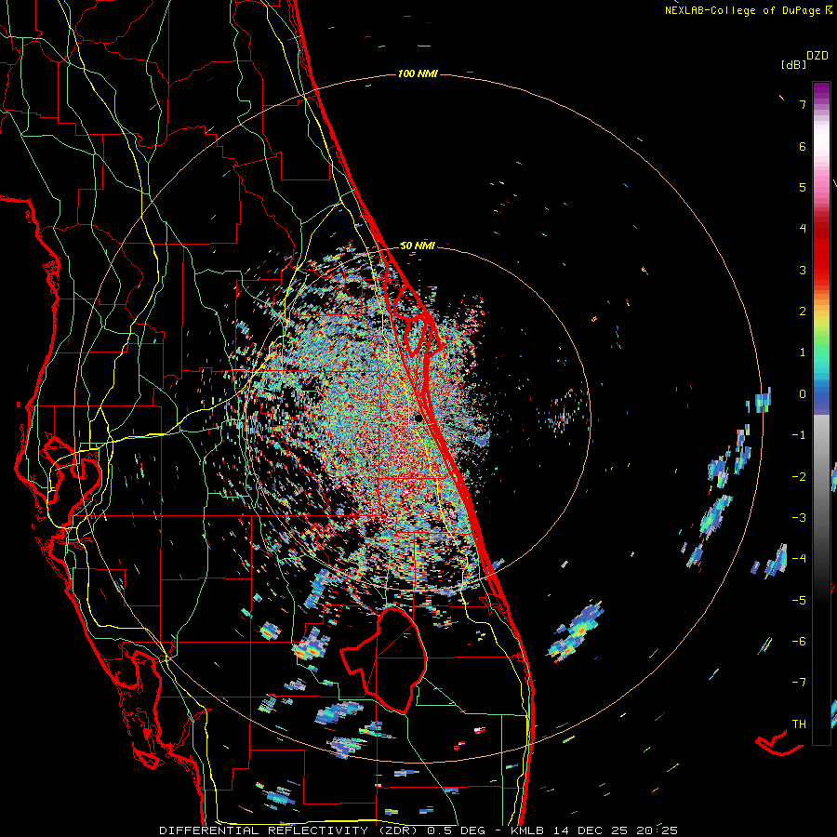Click the -4 value on color scale

pyautogui.click(x=799, y=559)
